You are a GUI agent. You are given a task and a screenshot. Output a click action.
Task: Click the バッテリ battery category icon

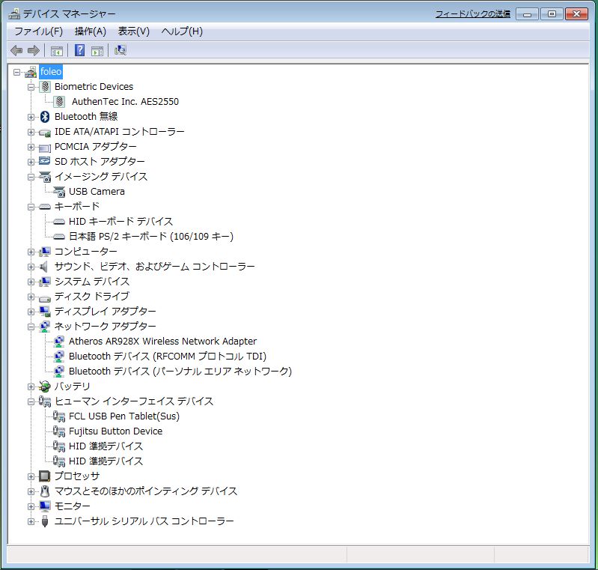pos(45,386)
